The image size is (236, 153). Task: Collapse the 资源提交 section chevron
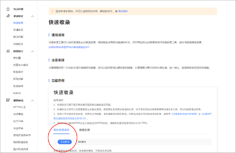point(32,16)
